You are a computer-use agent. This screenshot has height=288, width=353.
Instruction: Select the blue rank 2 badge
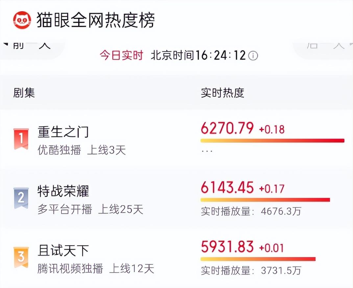[x=21, y=198]
